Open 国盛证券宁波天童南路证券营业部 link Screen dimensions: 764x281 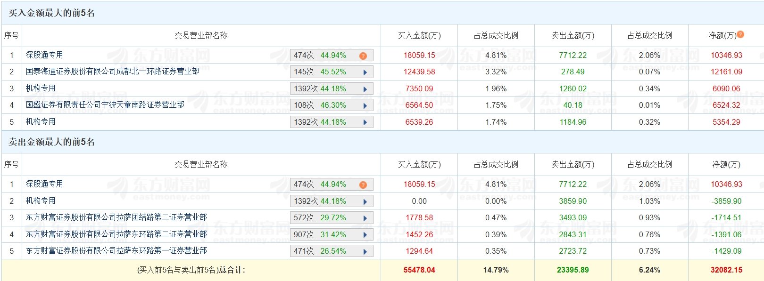(105, 105)
